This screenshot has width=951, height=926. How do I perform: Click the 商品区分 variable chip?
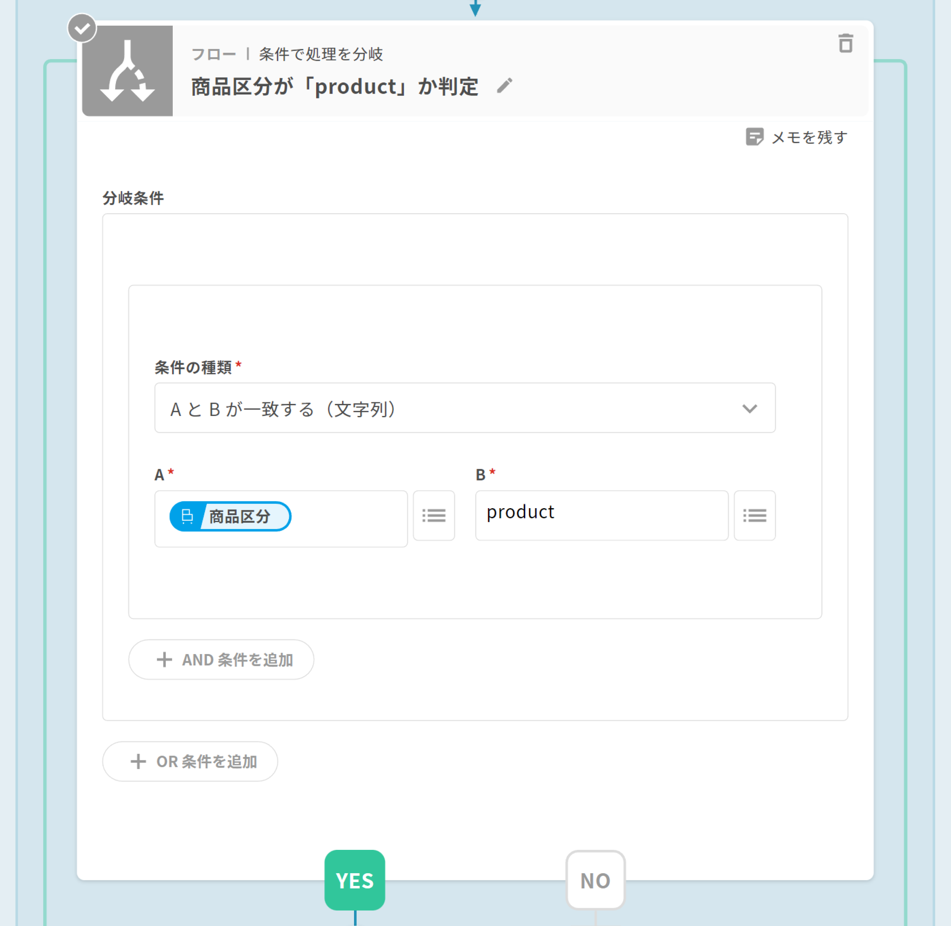[239, 516]
